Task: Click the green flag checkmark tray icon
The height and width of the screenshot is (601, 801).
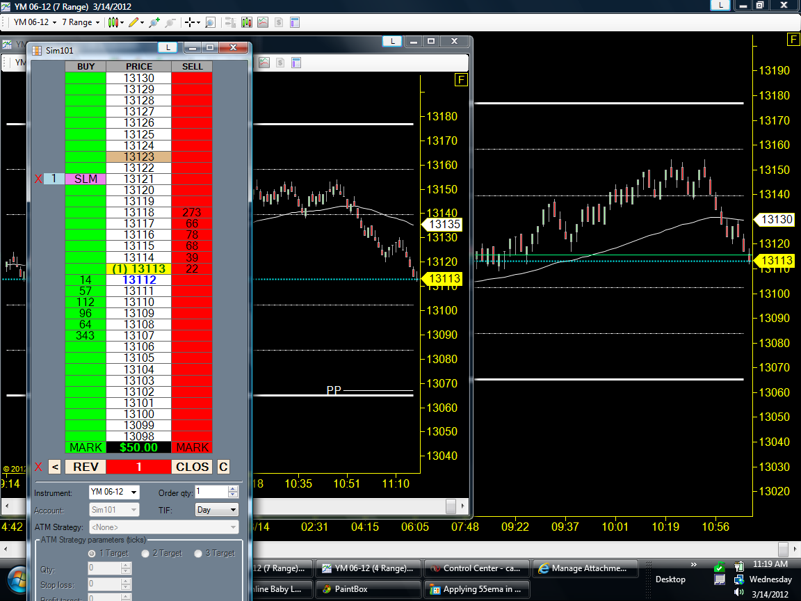Action: tap(719, 566)
